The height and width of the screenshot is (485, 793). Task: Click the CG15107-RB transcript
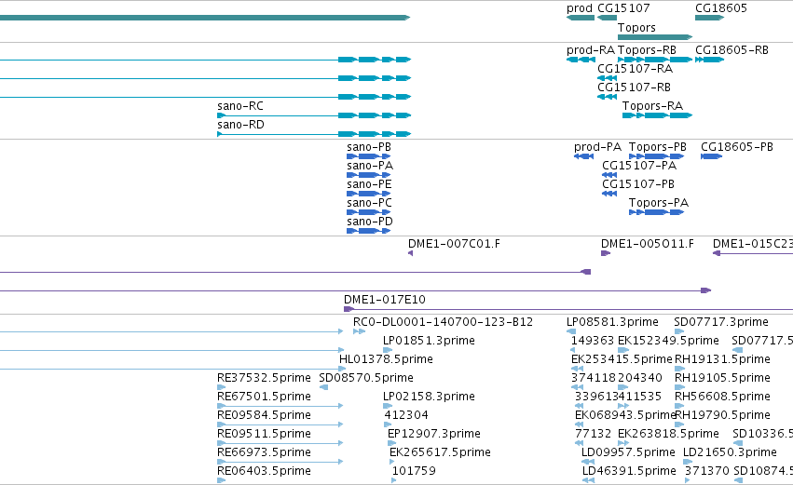tap(607, 97)
